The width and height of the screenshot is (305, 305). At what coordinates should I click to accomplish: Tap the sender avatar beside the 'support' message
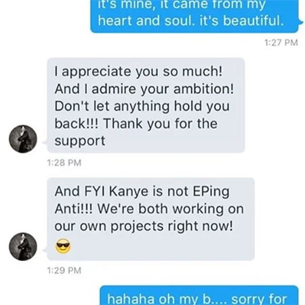[x=23, y=139]
